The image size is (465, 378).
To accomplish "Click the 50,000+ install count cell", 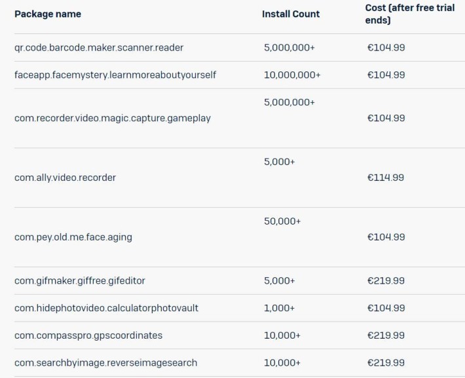I will (x=282, y=221).
